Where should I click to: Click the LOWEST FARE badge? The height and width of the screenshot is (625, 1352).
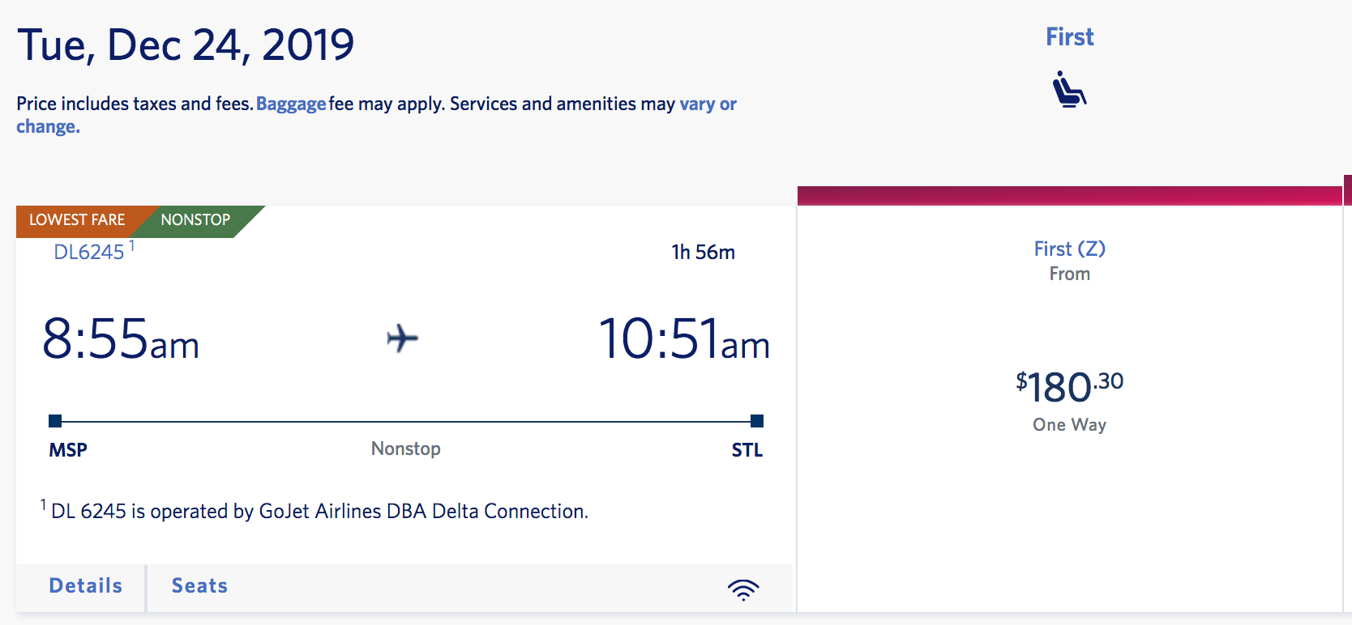point(77,220)
